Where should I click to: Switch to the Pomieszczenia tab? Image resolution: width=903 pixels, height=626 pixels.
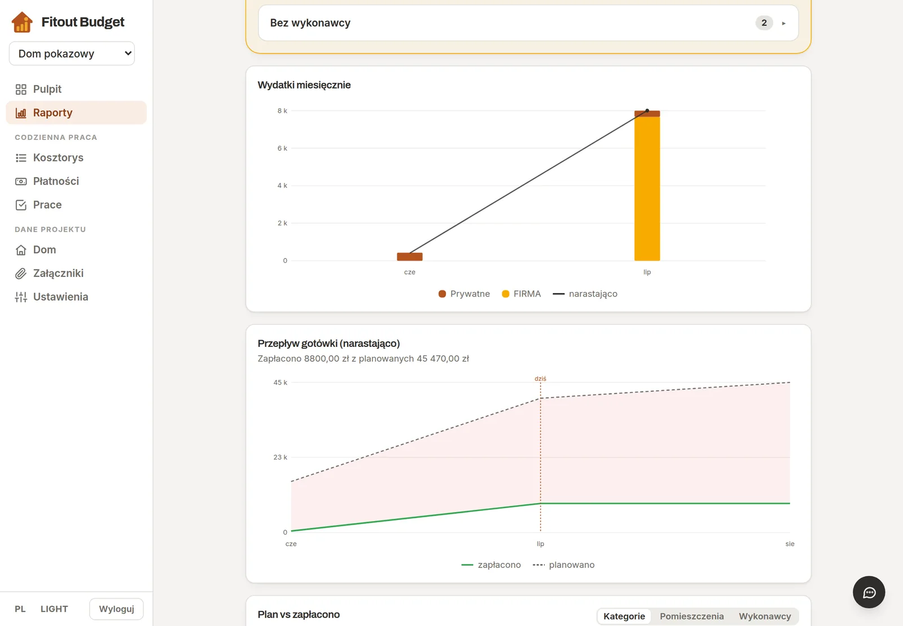[x=691, y=616]
